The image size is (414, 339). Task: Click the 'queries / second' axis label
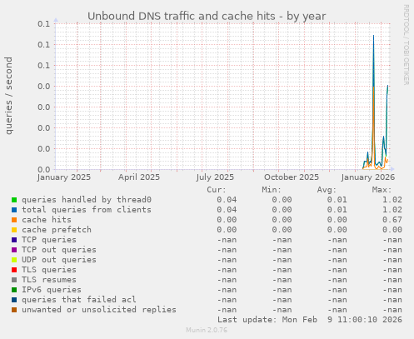pos(8,96)
